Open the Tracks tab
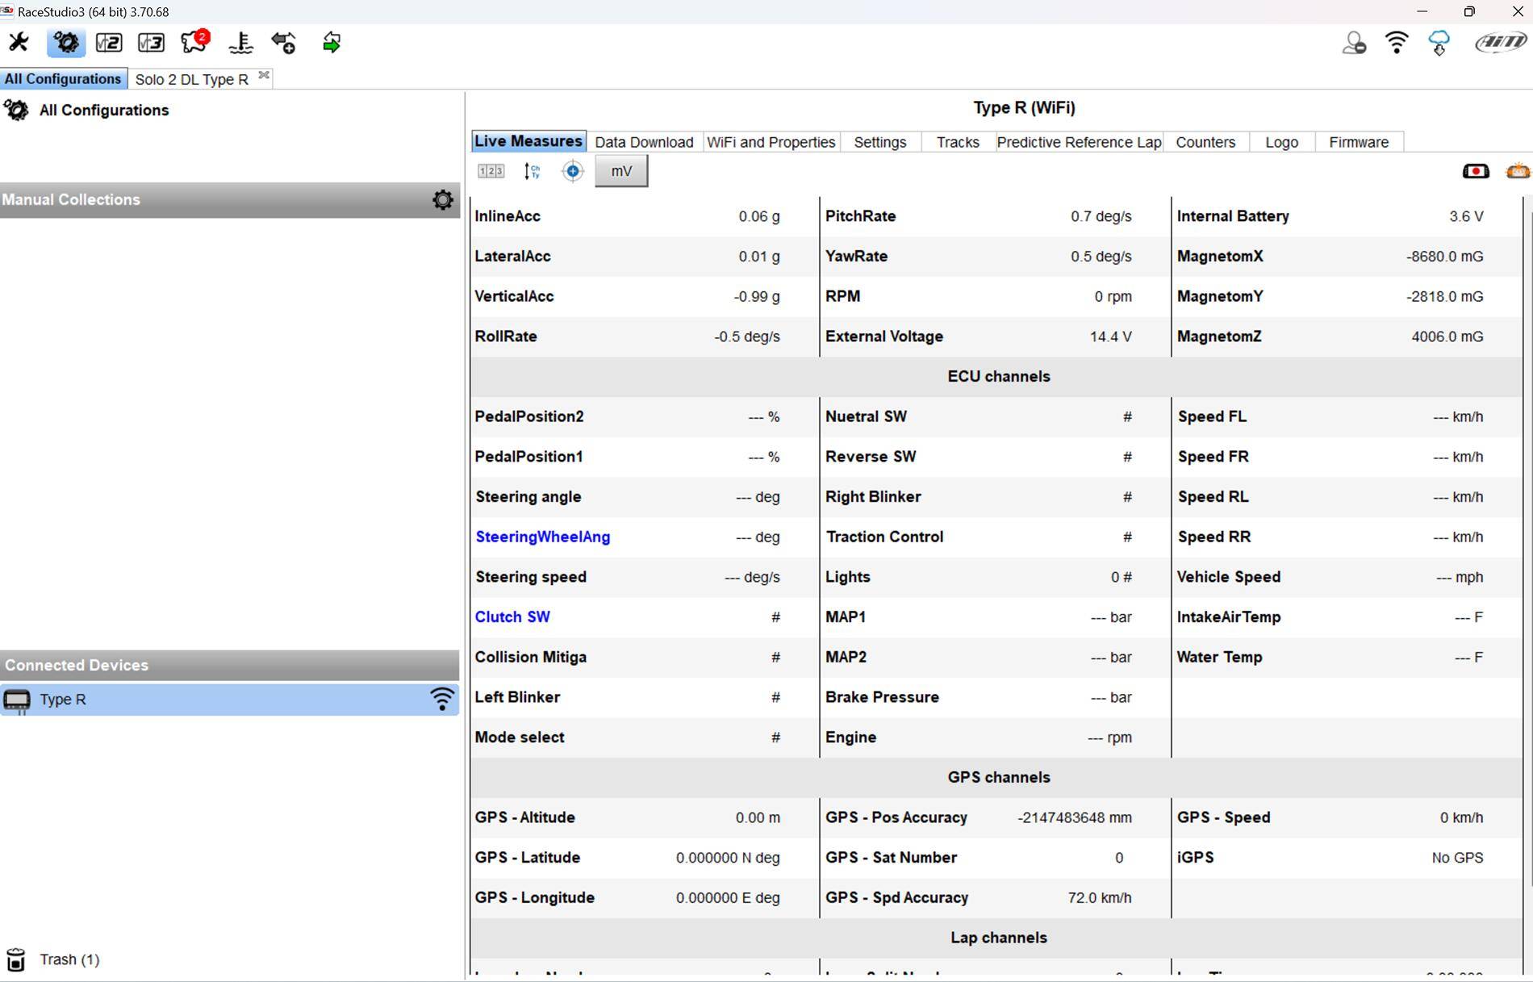The width and height of the screenshot is (1533, 982). [x=958, y=142]
